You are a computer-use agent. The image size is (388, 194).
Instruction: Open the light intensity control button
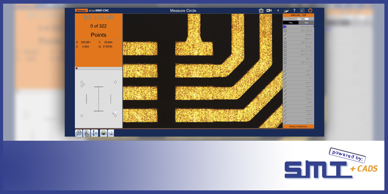103,133
